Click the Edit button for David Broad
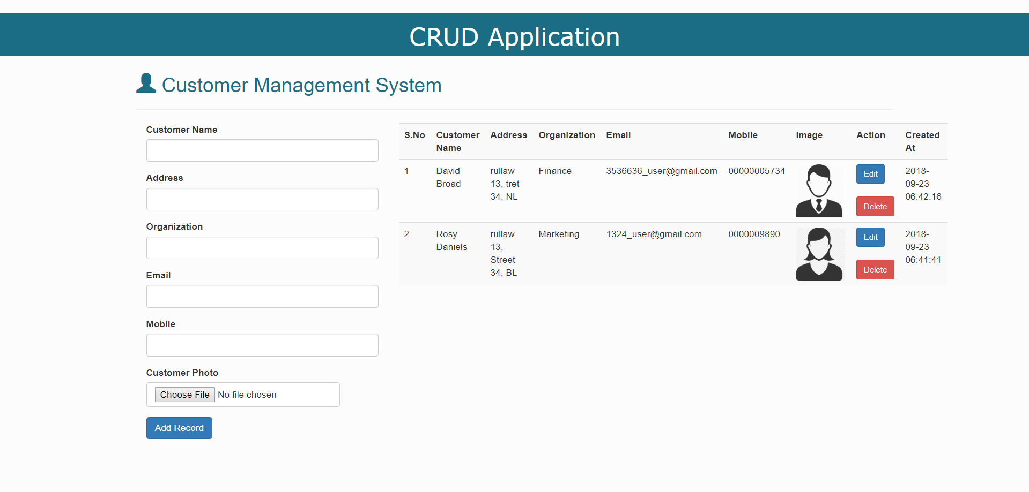This screenshot has width=1029, height=492. (x=870, y=173)
